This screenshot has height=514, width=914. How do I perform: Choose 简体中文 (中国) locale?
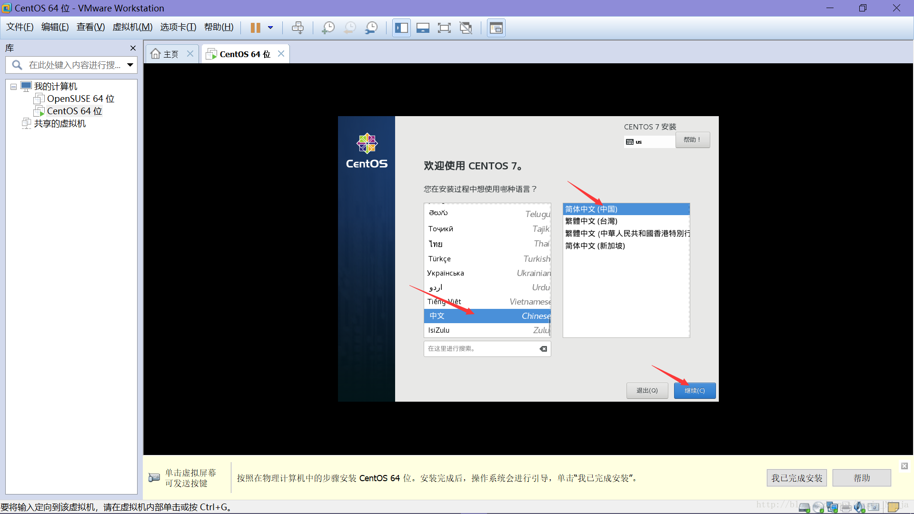pos(626,209)
